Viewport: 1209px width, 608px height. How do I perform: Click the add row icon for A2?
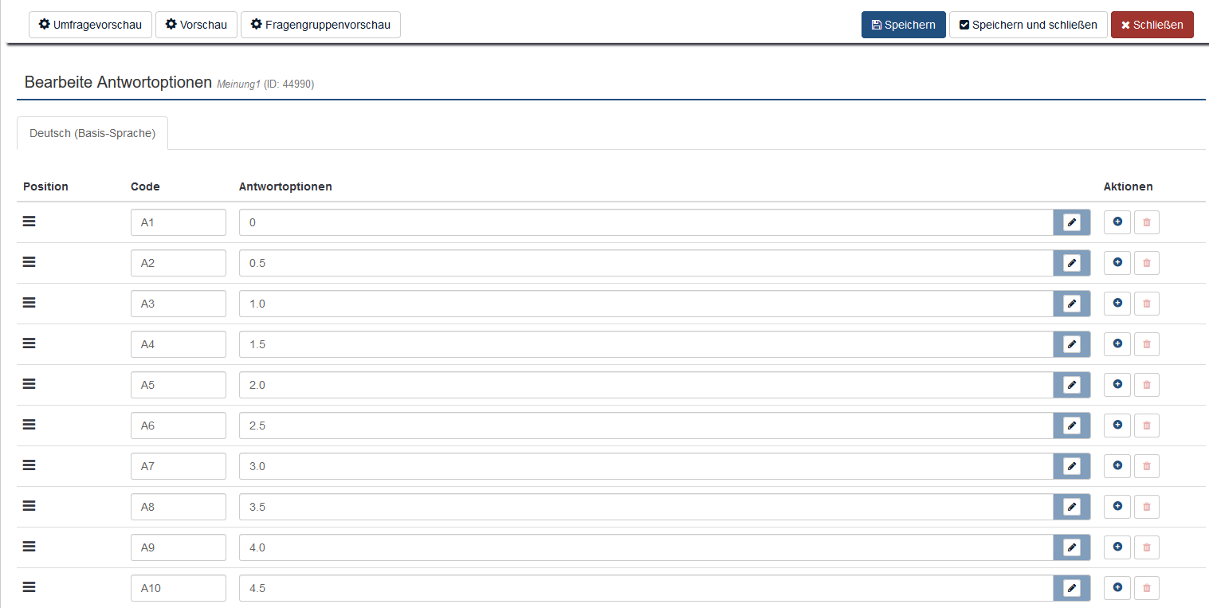point(1117,262)
